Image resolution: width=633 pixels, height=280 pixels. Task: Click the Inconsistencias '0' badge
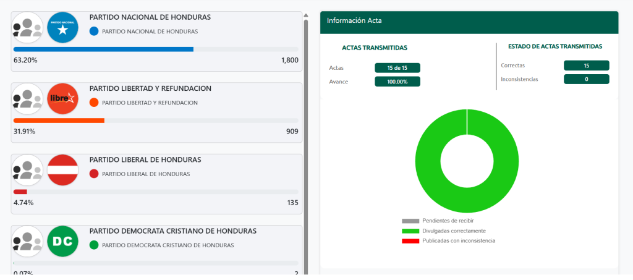click(x=586, y=79)
